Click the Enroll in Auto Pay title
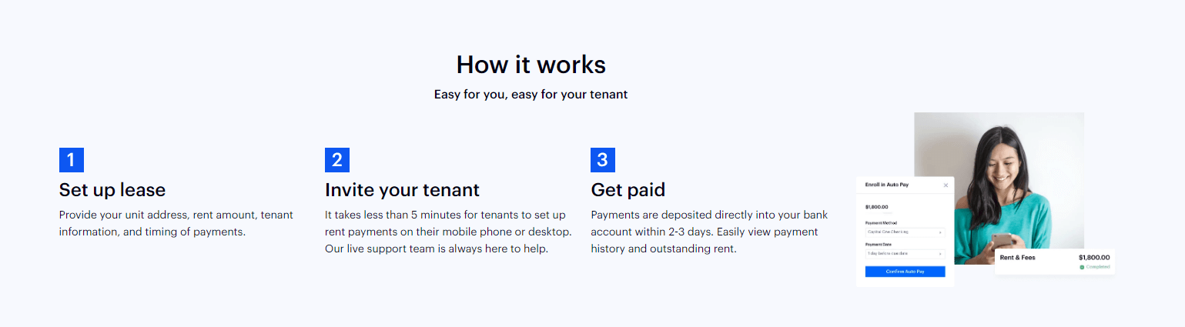This screenshot has height=327, width=1185. [x=885, y=185]
